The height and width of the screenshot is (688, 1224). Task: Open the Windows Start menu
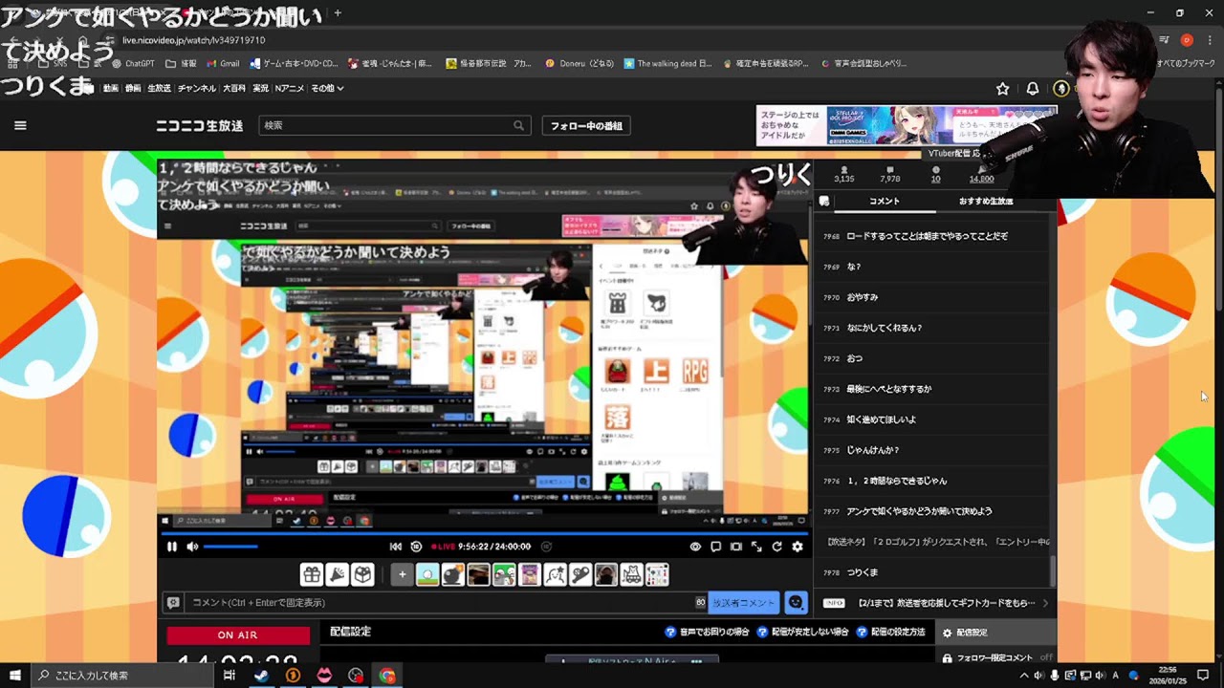(x=14, y=676)
